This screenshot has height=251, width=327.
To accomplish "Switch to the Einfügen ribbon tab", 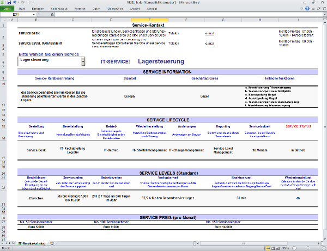I will click(38, 10).
